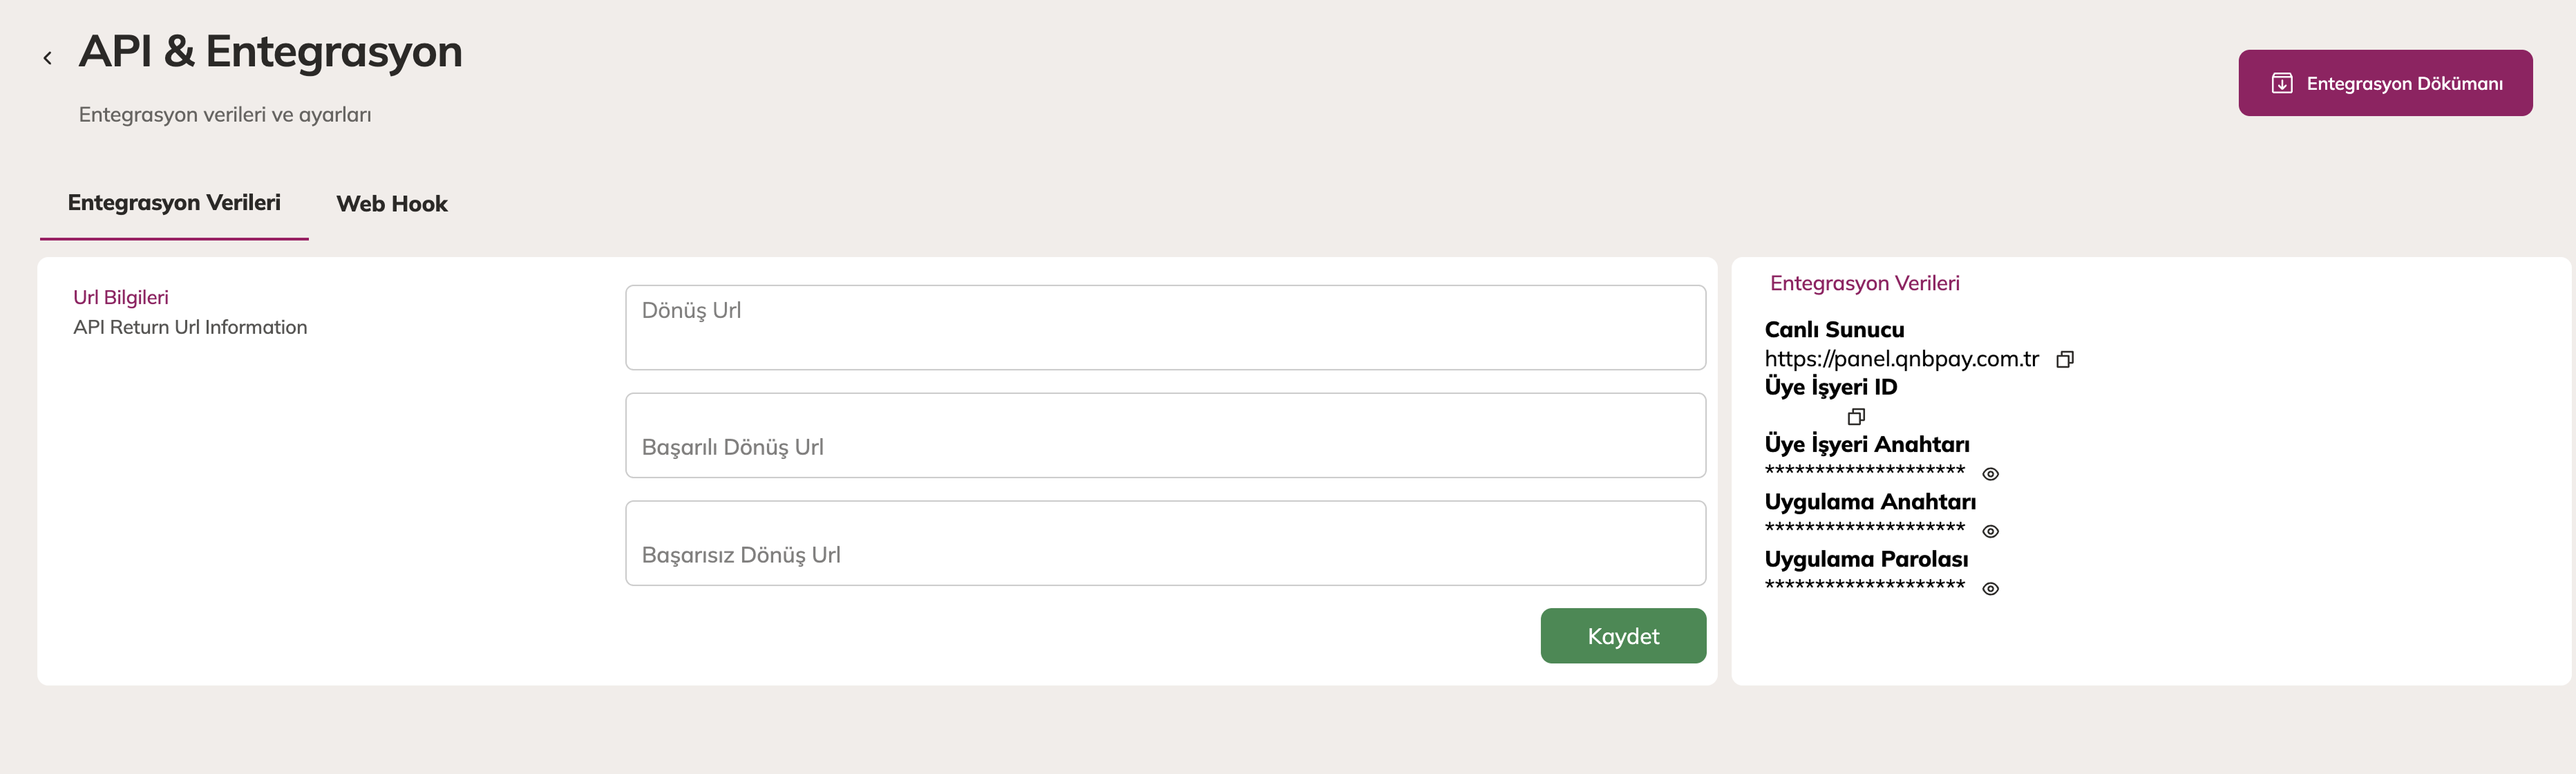This screenshot has height=774, width=2576.
Task: Click the masked Üye İşyeri Anahtarı asterisks
Action: pyautogui.click(x=1864, y=471)
